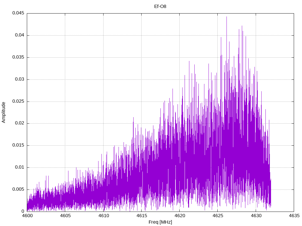Click y-axis tick label 0.015
The width and height of the screenshot is (302, 226).
pos(18,145)
